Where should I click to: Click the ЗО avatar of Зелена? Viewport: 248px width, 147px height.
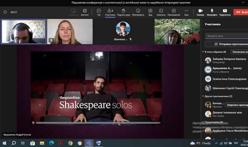point(208,79)
